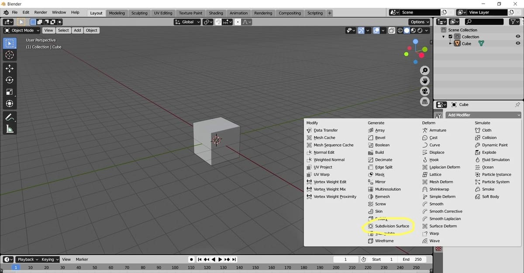Add a new workspace tab with plus
Viewport: 524px width, 273px height.
[330, 13]
